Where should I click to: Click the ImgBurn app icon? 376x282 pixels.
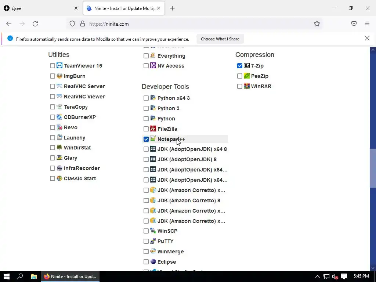tap(59, 76)
